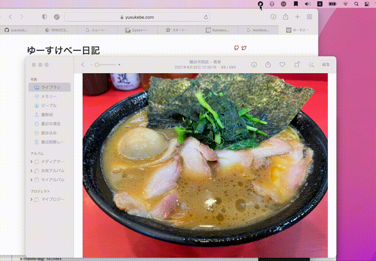
Task: Open Spotlight search
Action: (356, 4)
